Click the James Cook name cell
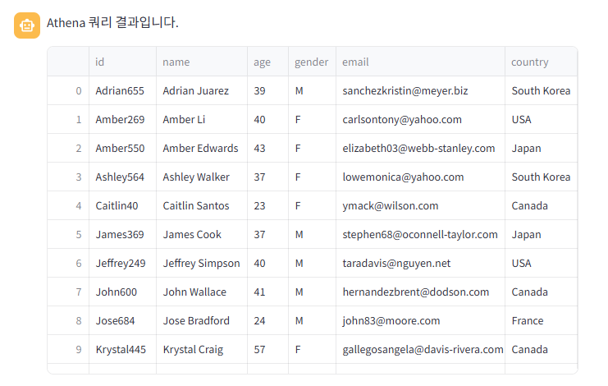This screenshot has height=386, width=608. point(202,234)
